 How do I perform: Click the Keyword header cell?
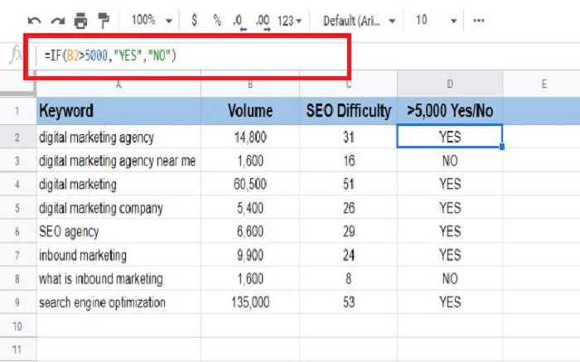click(x=116, y=111)
